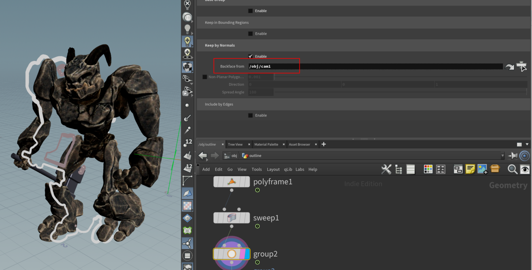Viewport: 532px width, 270px height.
Task: Open the View menu
Action: point(242,169)
